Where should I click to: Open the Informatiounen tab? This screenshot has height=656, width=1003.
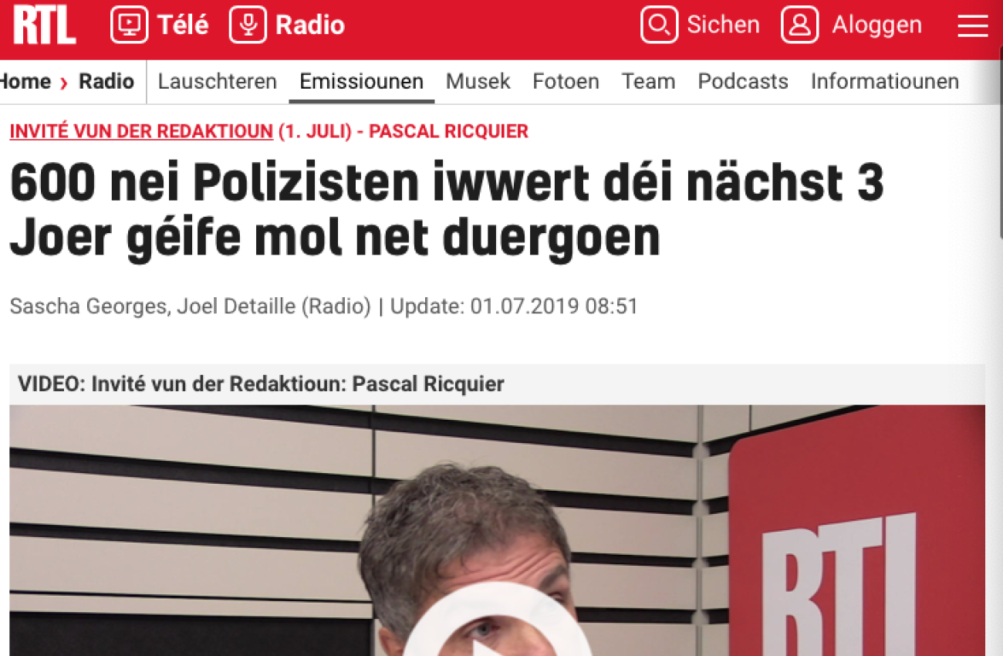coord(885,81)
